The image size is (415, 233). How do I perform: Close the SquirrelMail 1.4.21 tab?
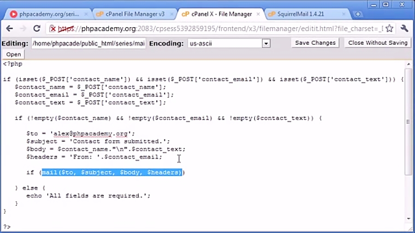tap(344, 14)
